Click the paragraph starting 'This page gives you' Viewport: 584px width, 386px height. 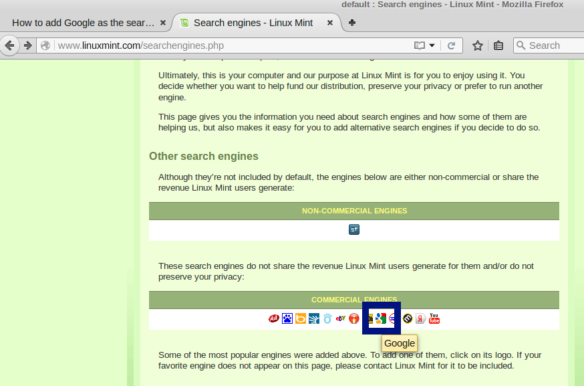[349, 122]
